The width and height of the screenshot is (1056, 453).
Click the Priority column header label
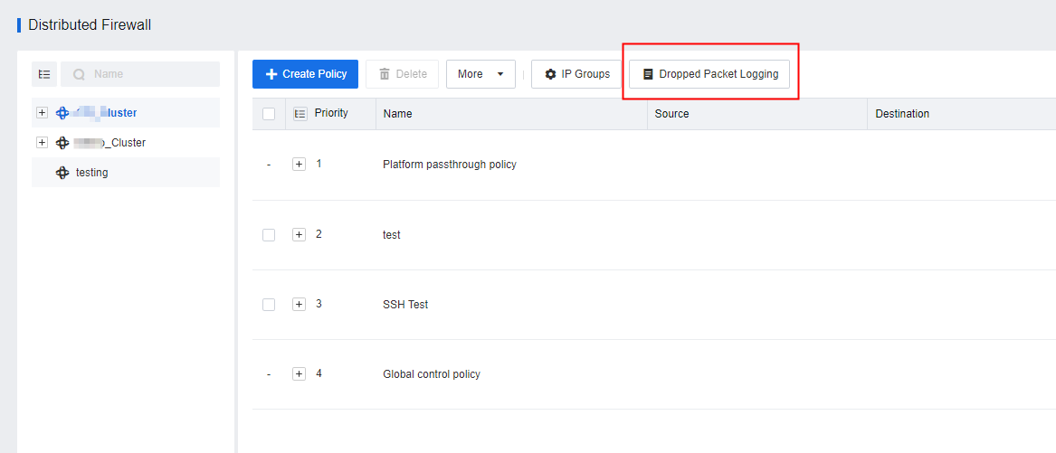pos(331,113)
